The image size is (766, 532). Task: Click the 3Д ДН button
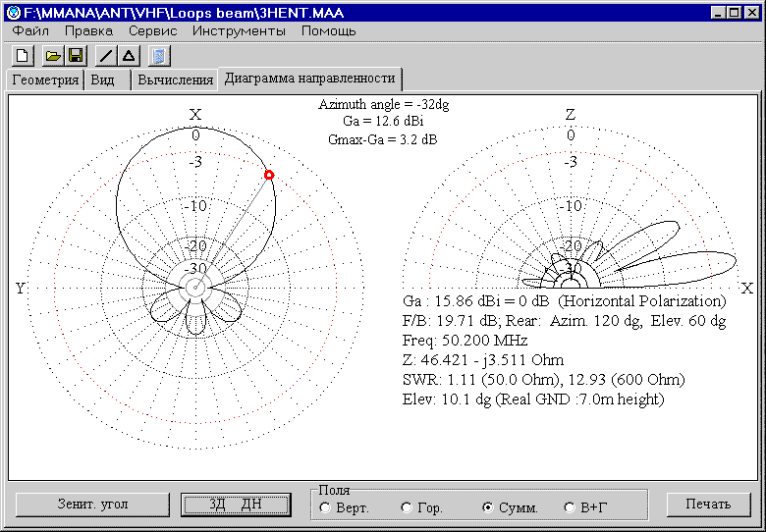(x=236, y=505)
